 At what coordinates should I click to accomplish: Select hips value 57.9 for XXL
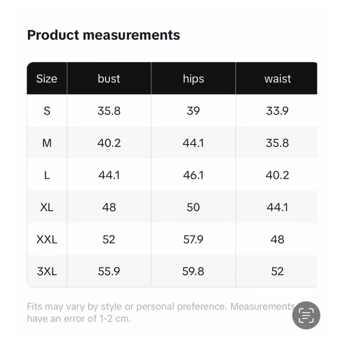pyautogui.click(x=193, y=240)
